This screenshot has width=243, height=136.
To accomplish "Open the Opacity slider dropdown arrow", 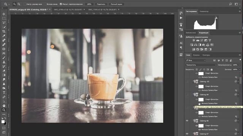I will [x=240, y=65].
